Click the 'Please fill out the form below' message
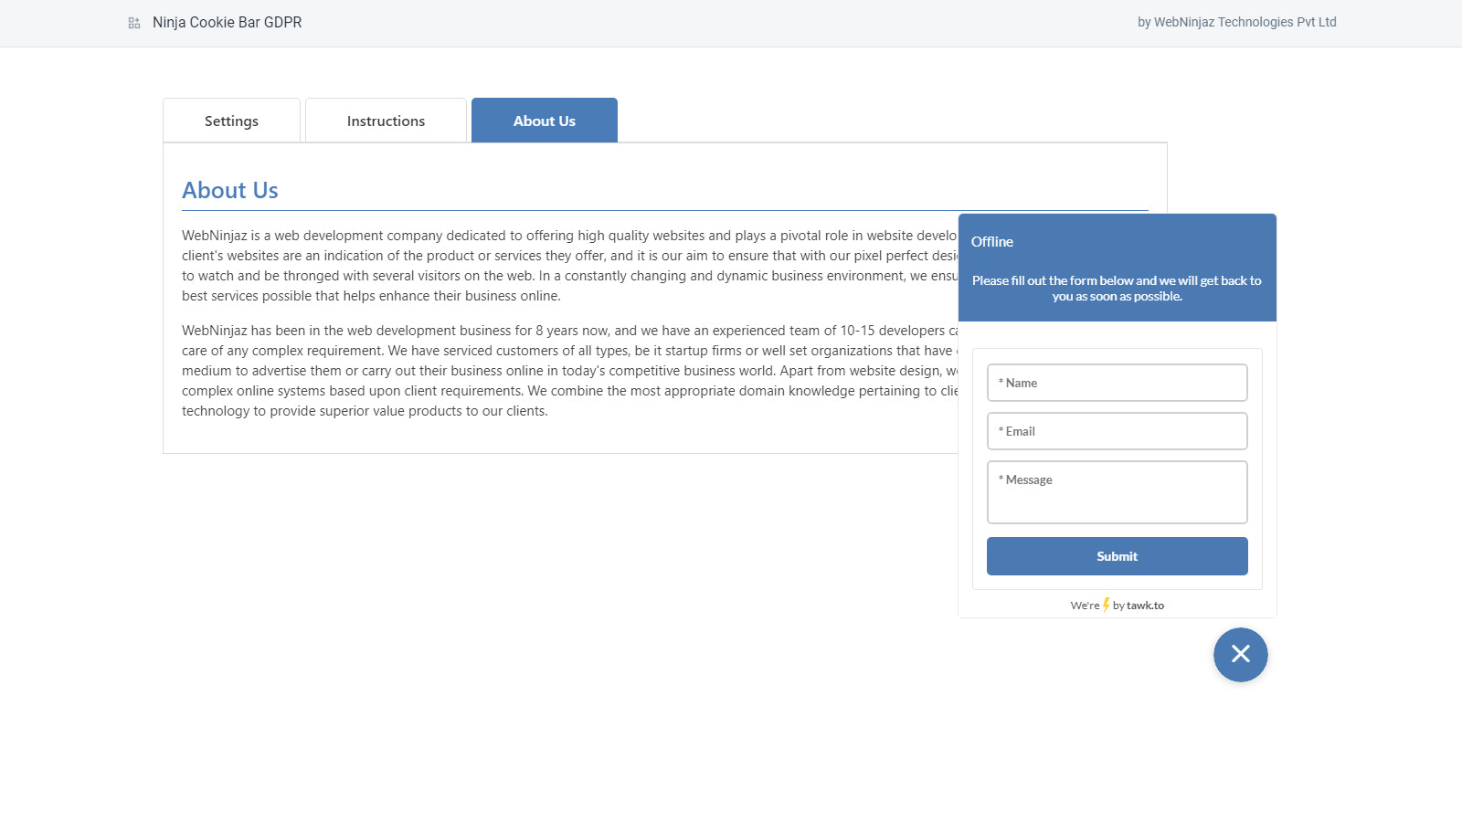The height and width of the screenshot is (822, 1462). pyautogui.click(x=1117, y=289)
